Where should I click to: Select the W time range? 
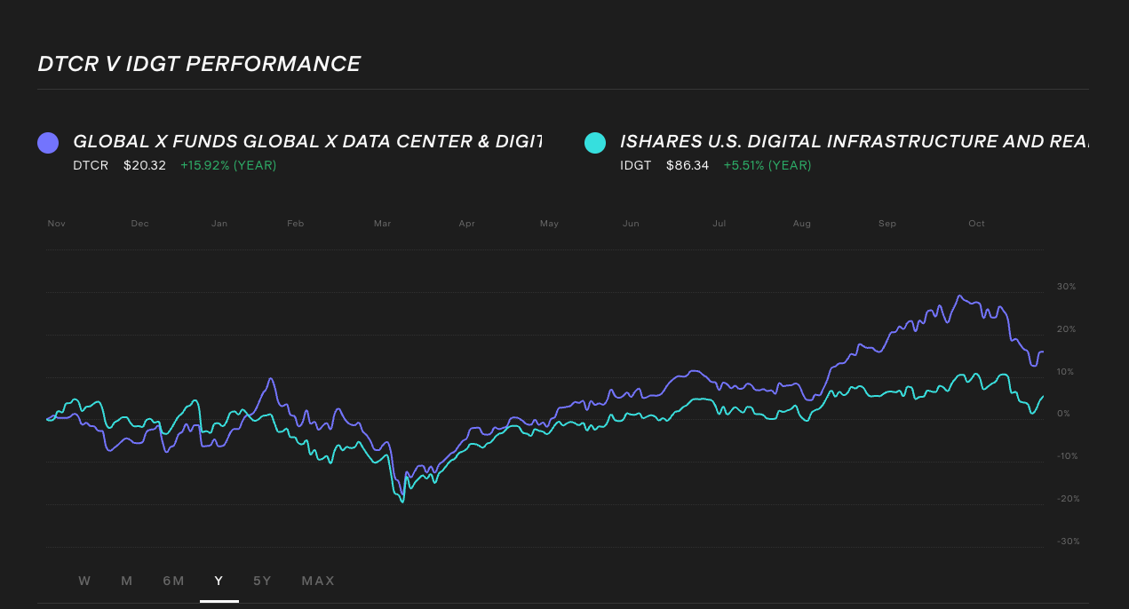click(x=84, y=581)
